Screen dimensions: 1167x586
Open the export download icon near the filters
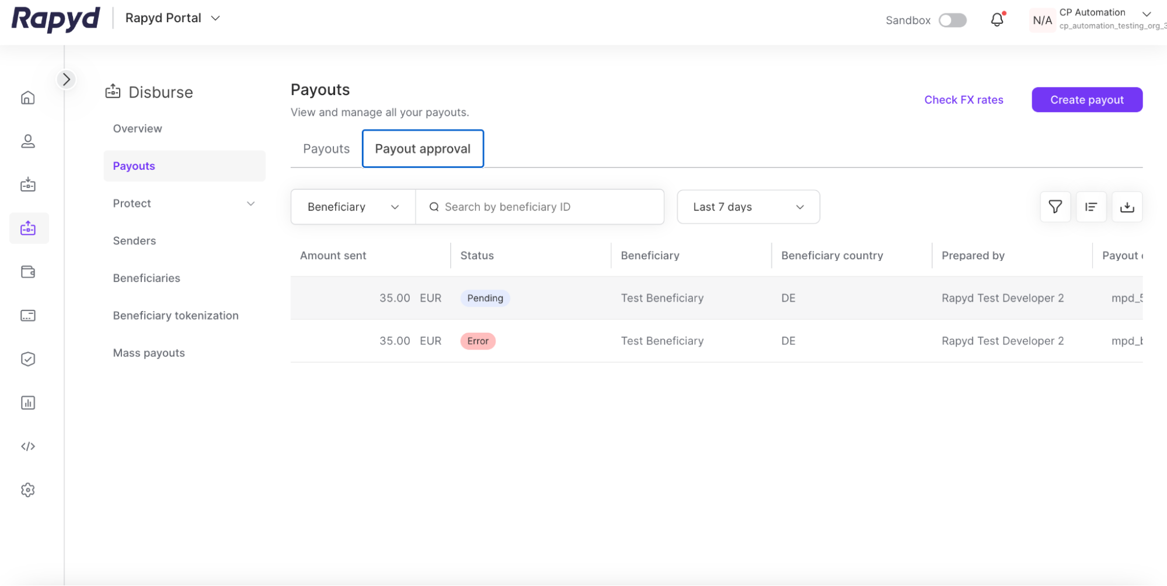(1127, 207)
